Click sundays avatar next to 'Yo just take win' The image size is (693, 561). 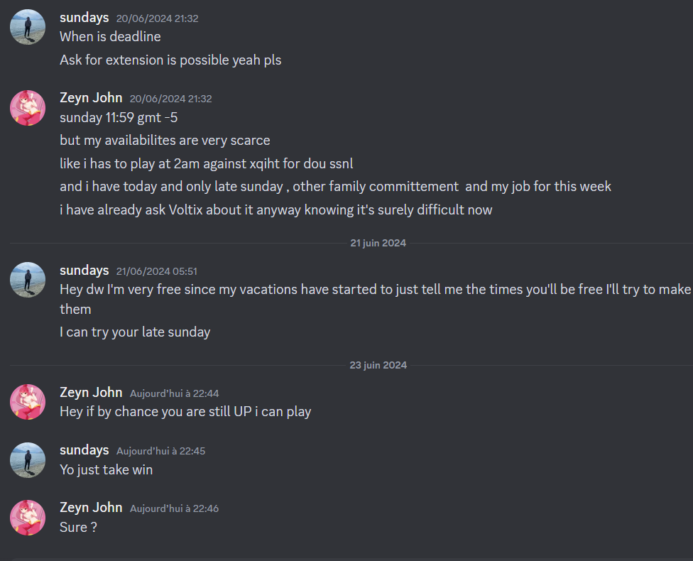28,459
